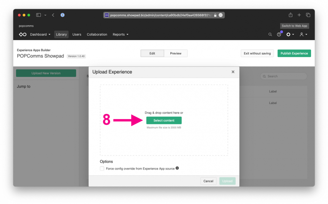Click the Search field in the right panel

coord(283,76)
